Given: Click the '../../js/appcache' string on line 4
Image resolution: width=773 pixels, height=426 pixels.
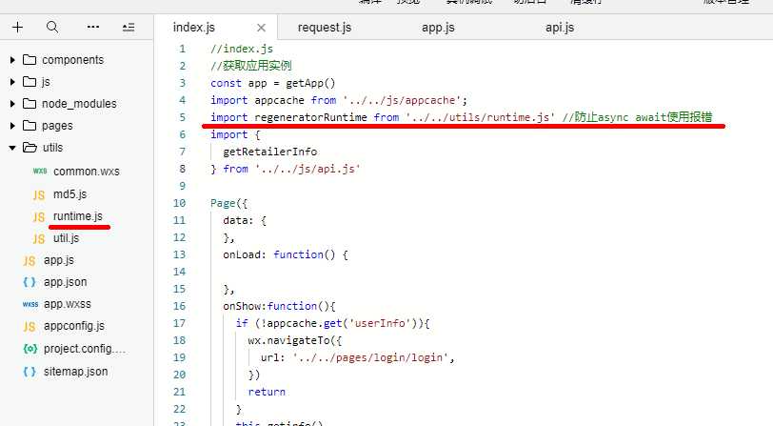Looking at the screenshot, I should tap(402, 100).
